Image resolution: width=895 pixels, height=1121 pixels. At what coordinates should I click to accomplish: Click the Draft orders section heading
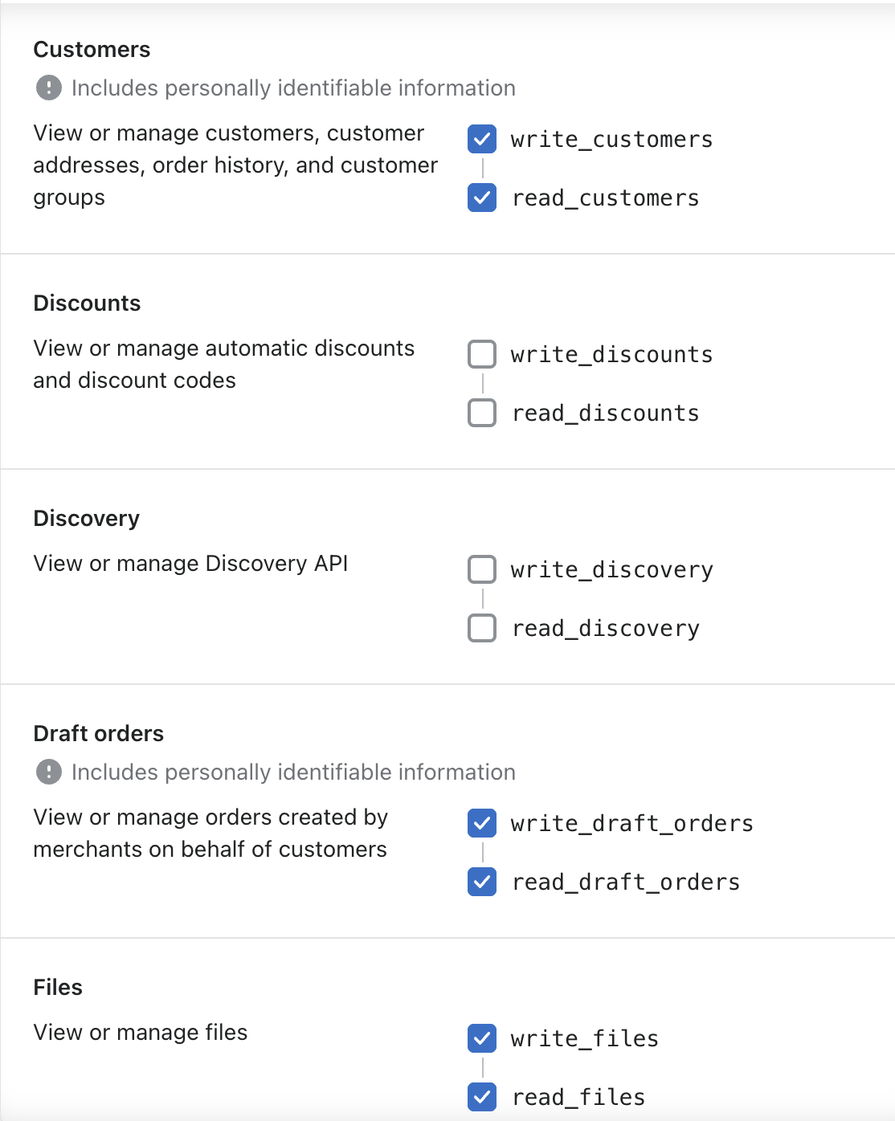[99, 734]
